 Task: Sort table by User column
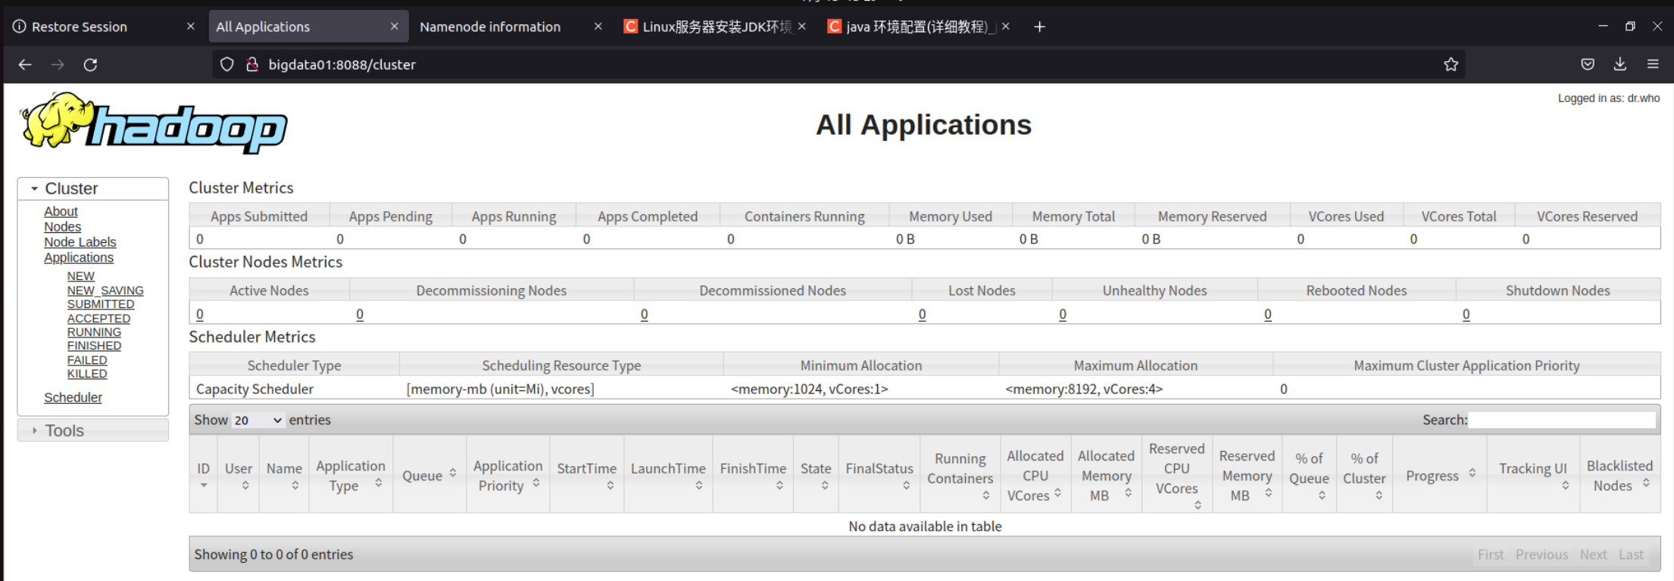pyautogui.click(x=239, y=475)
